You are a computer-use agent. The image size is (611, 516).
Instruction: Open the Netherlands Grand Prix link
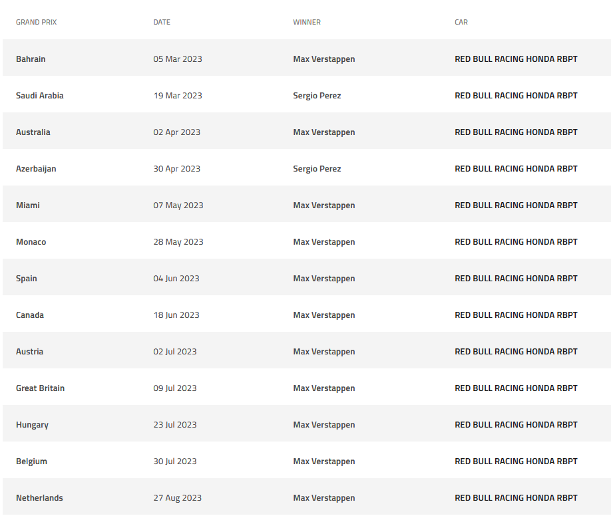pyautogui.click(x=39, y=498)
